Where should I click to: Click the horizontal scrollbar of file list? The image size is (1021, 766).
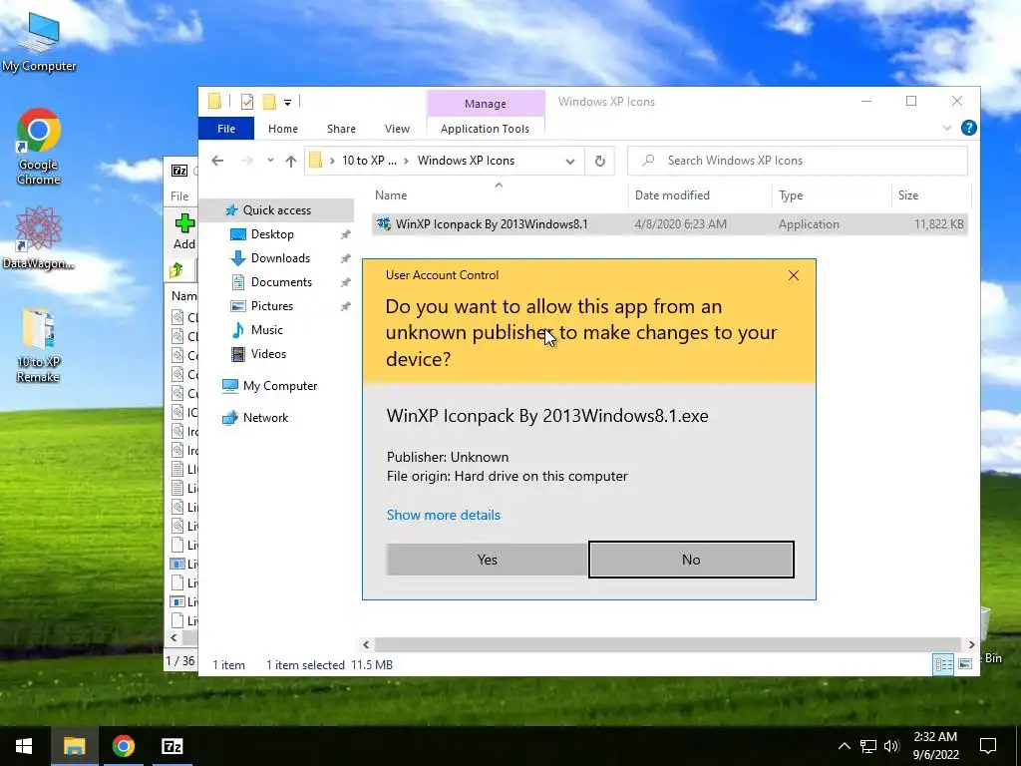click(x=668, y=644)
